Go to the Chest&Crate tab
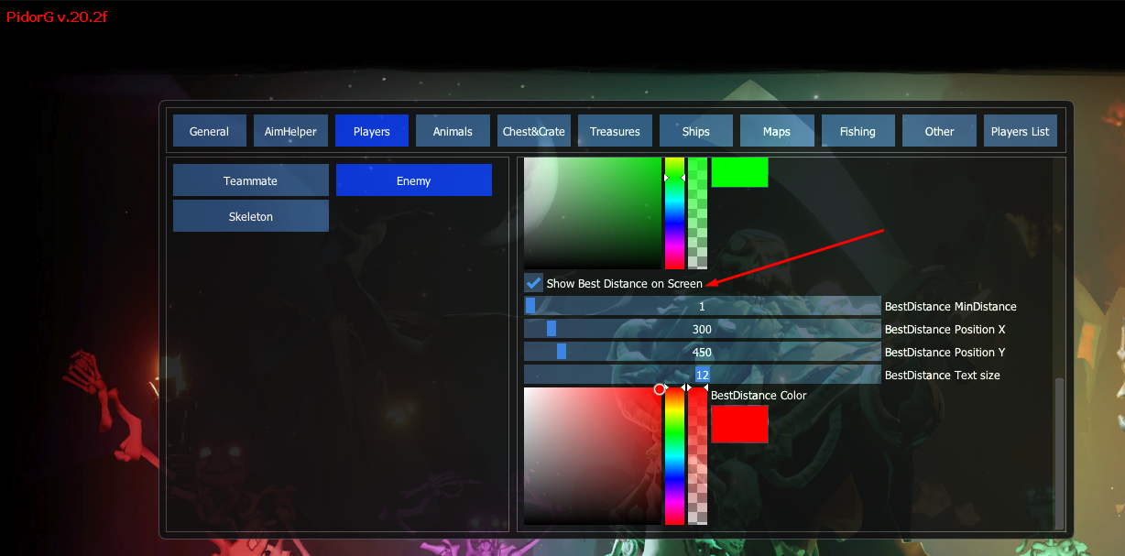The width and height of the screenshot is (1125, 556). point(533,131)
